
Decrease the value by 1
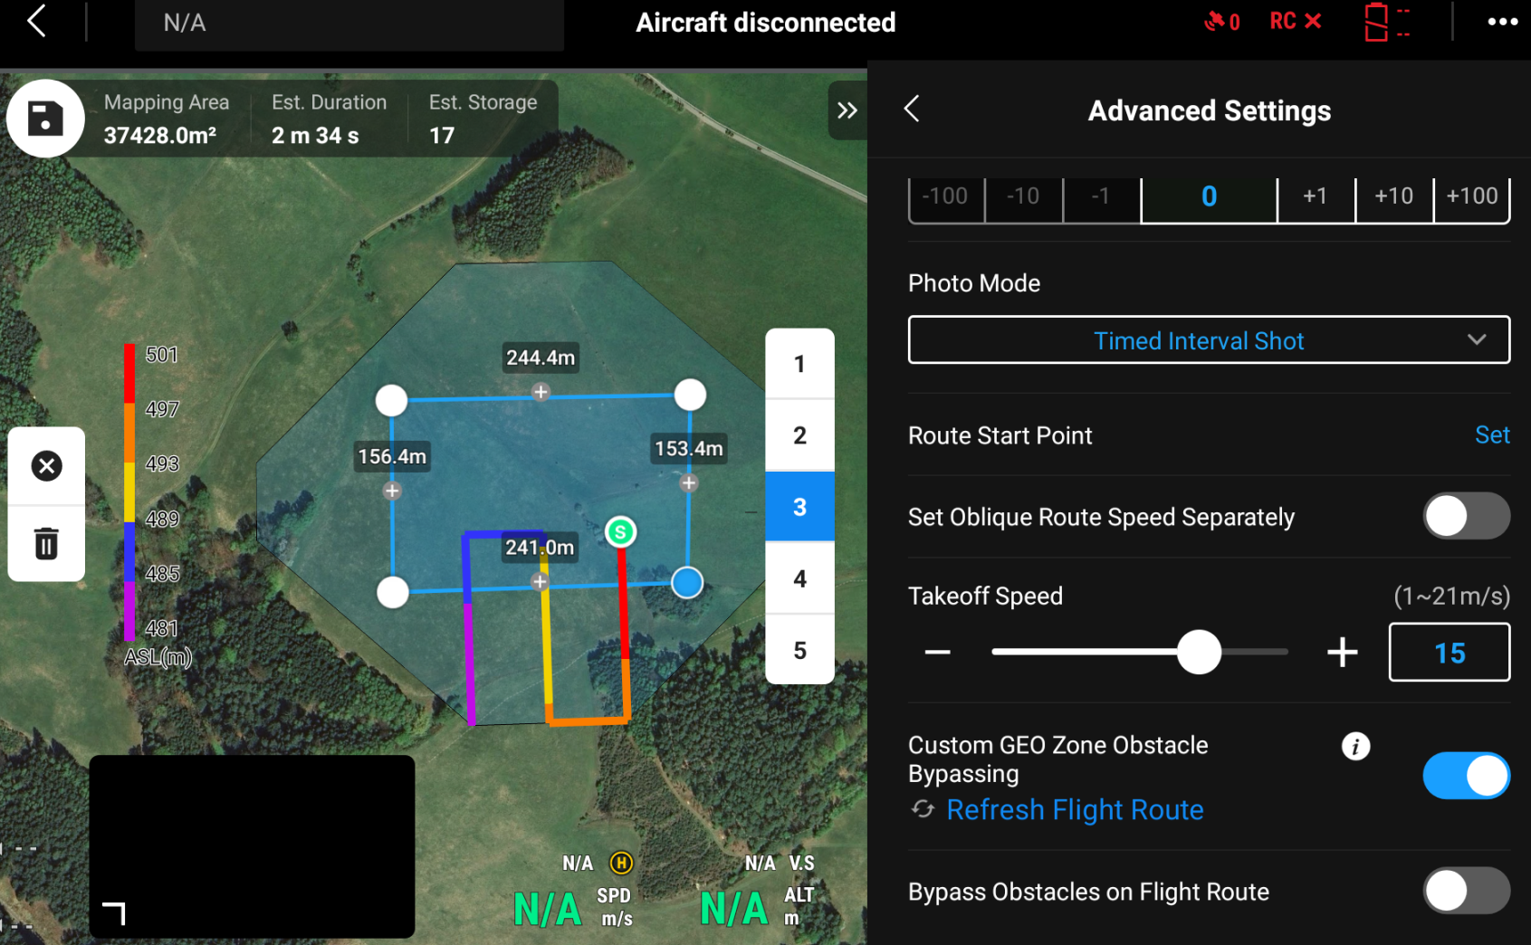[1101, 196]
